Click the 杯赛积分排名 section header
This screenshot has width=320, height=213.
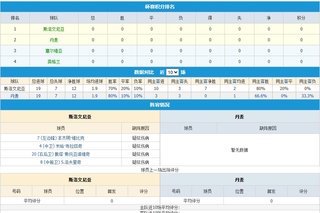pyautogui.click(x=160, y=7)
